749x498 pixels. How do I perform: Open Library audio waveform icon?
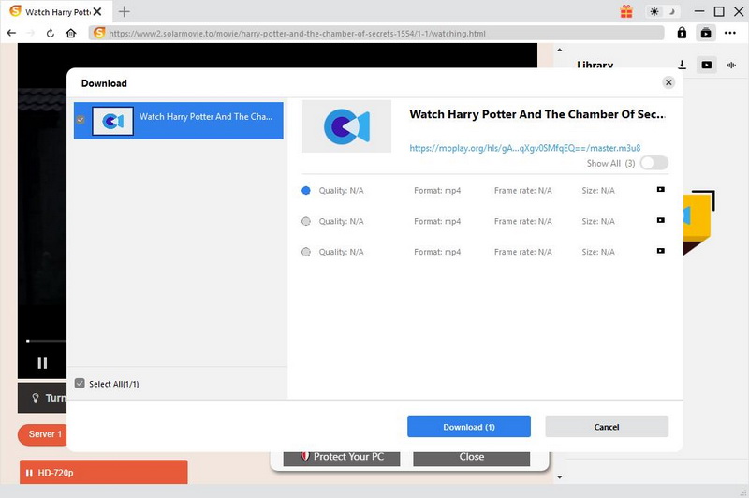731,65
